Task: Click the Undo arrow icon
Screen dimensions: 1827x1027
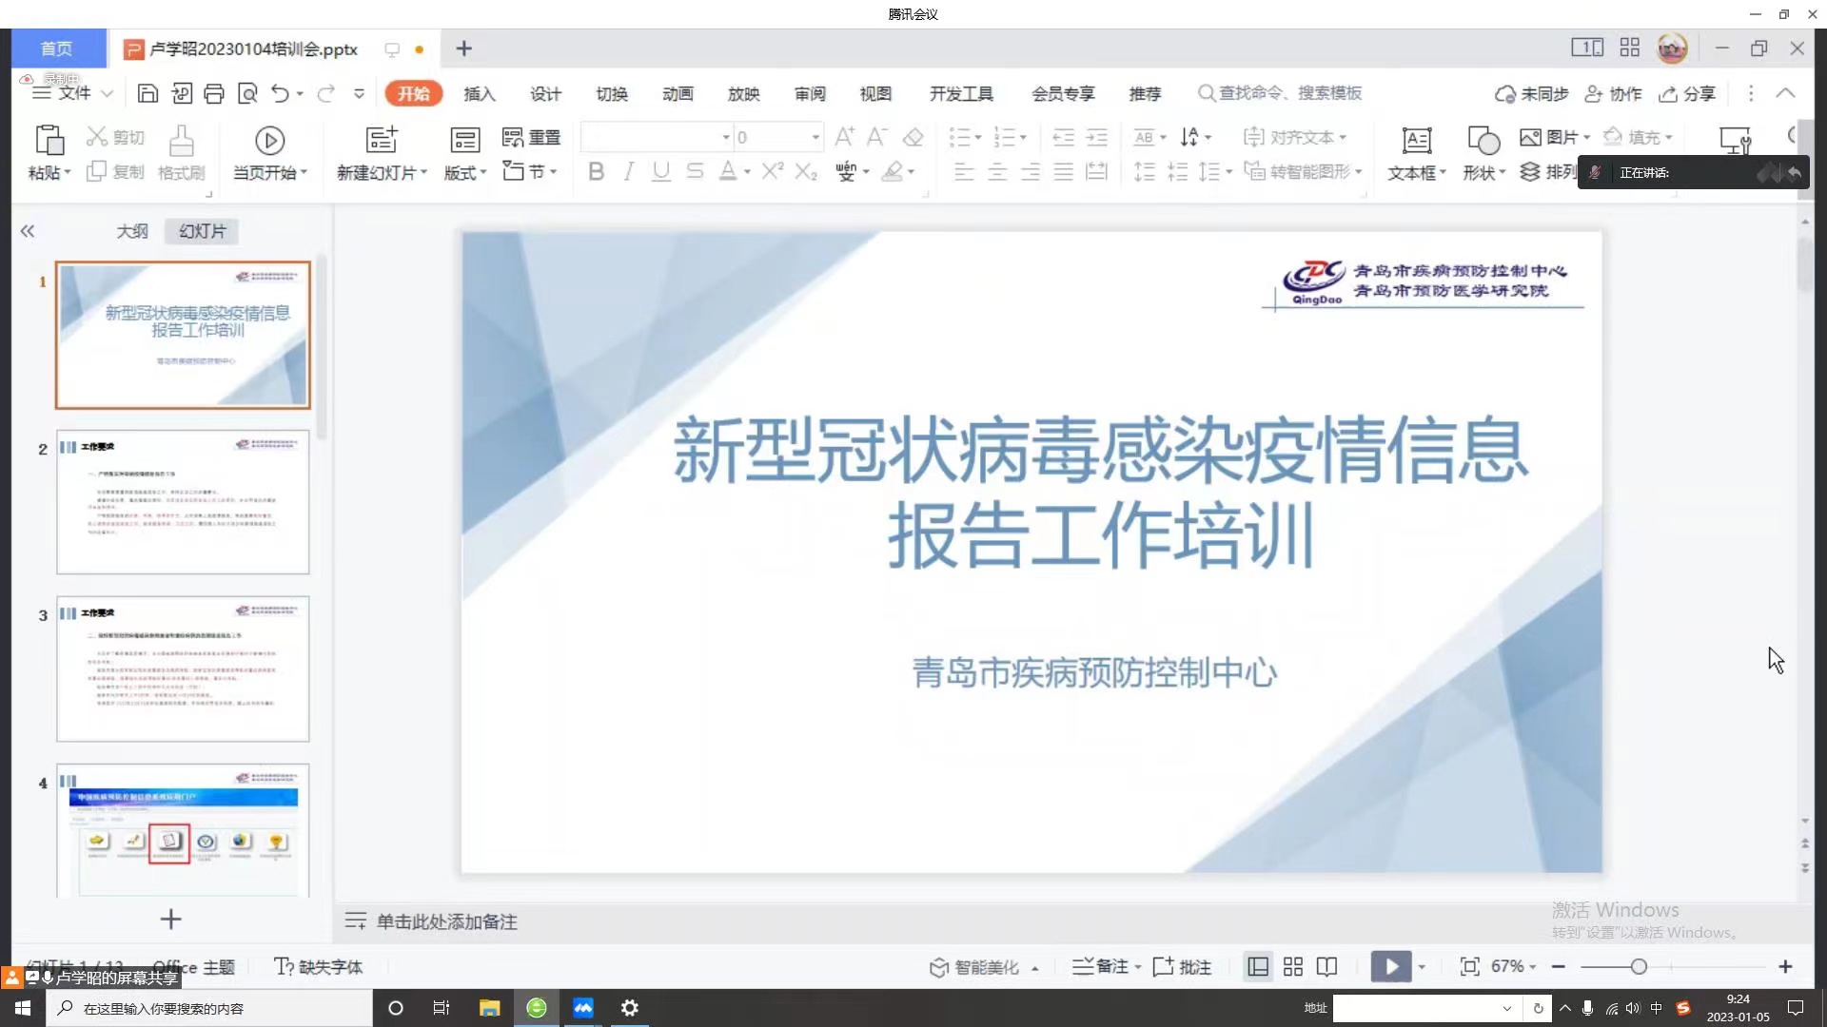Action: tap(279, 93)
